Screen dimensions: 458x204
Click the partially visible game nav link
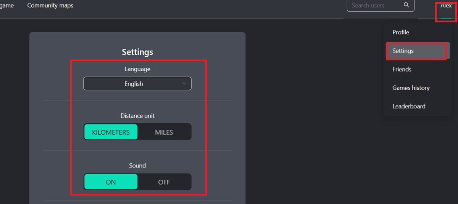7,6
